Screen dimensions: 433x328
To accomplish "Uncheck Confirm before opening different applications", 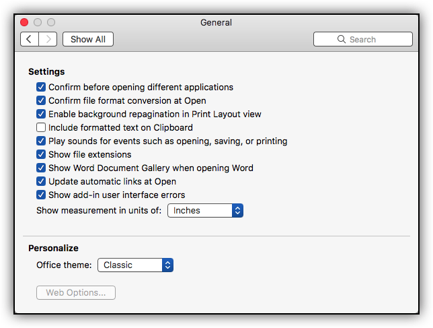I will tap(41, 87).
